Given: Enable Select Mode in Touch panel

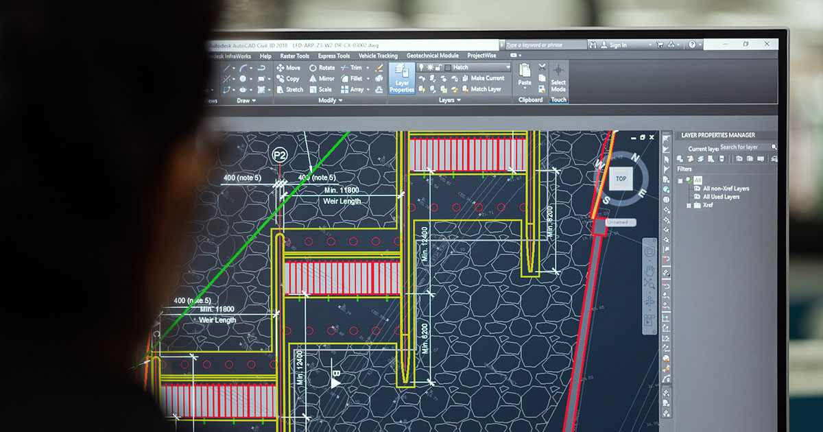Looking at the screenshot, I should (x=558, y=78).
